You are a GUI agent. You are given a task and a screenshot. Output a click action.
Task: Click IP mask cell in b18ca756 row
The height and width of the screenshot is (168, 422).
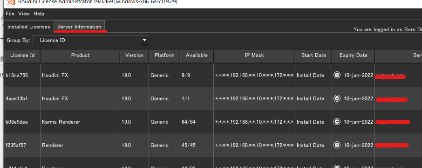[x=254, y=75]
